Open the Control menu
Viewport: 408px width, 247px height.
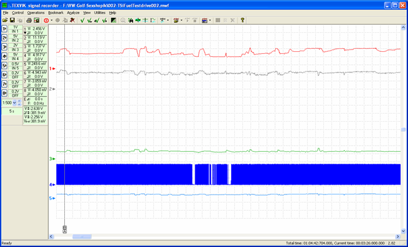tap(18, 13)
